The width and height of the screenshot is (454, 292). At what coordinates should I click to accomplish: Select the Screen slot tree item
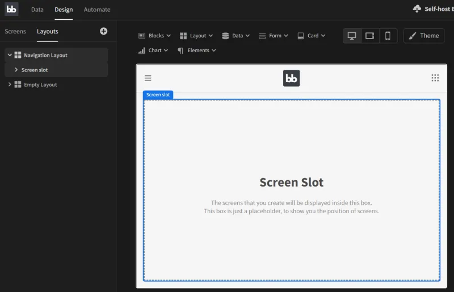(35, 70)
